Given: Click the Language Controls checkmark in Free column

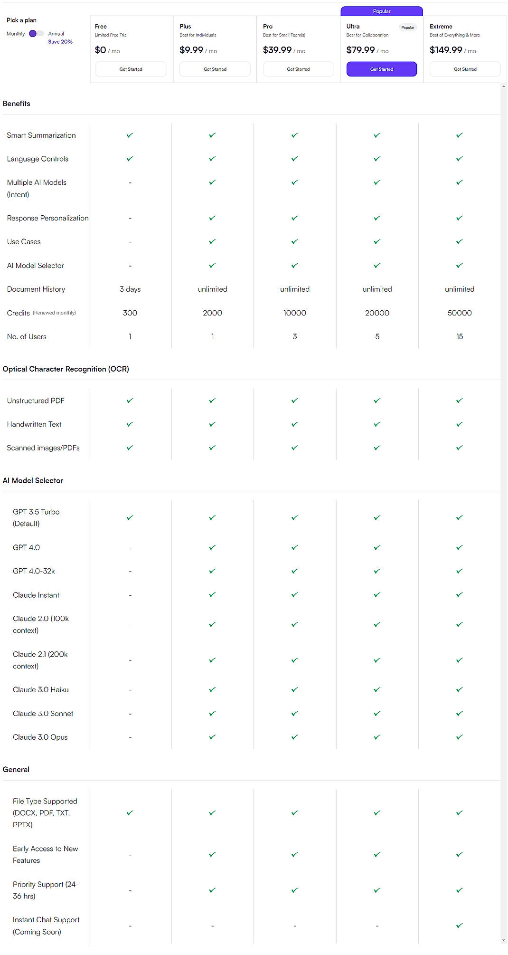Looking at the screenshot, I should click(130, 159).
